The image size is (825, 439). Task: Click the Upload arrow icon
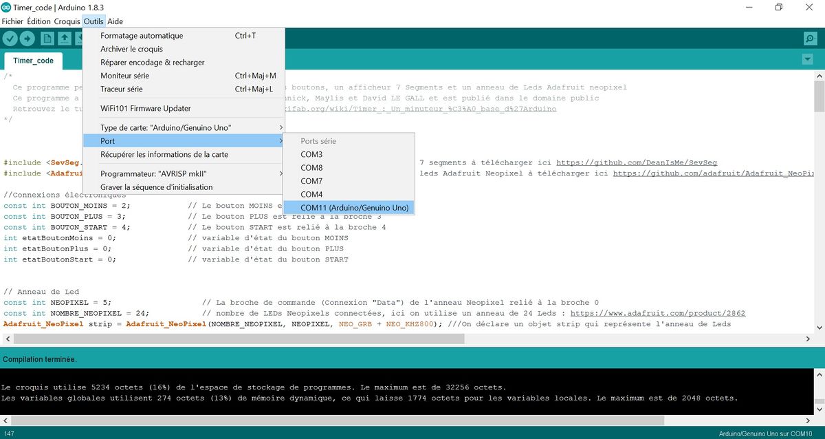[x=27, y=38]
